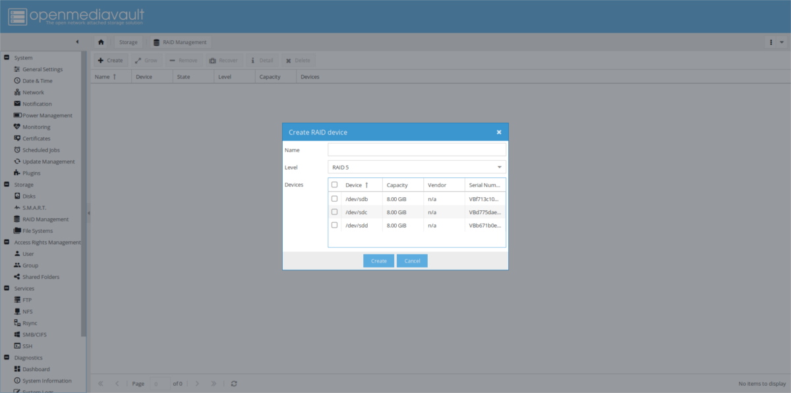Click the Shared Folders share icon
Image resolution: width=791 pixels, height=393 pixels.
click(17, 277)
